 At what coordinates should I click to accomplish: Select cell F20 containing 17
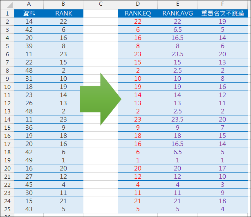(x=222, y=168)
